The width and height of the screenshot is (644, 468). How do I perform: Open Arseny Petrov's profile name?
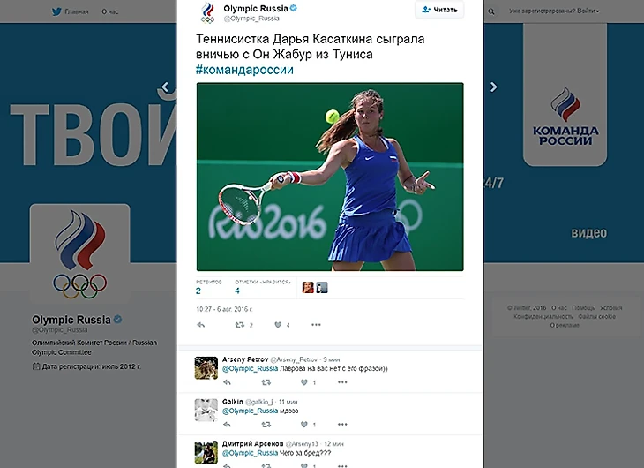point(245,359)
